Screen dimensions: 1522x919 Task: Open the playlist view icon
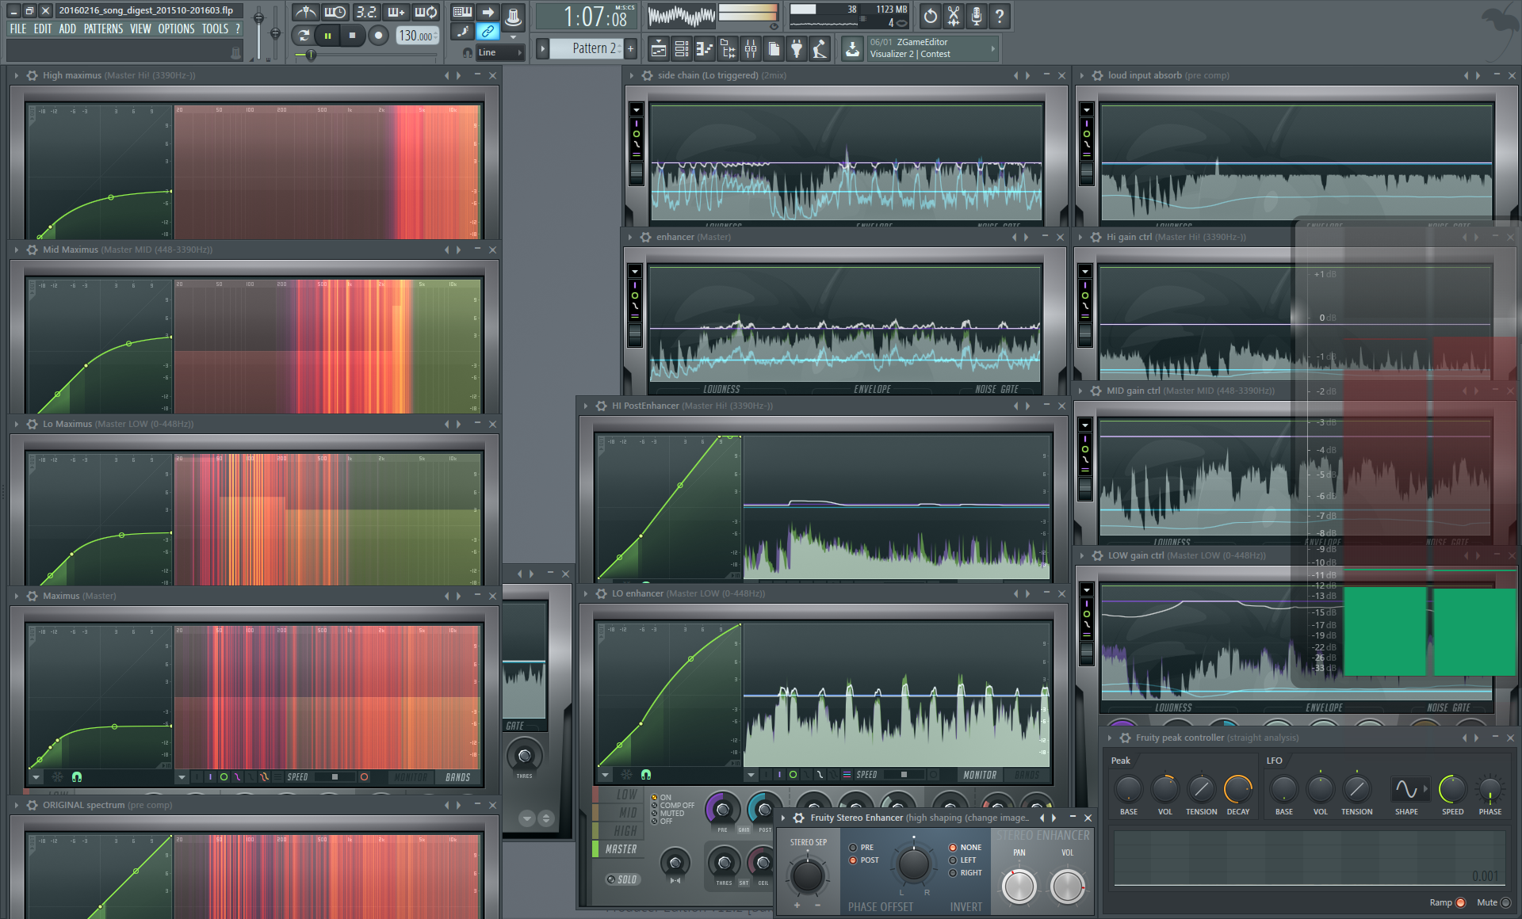(x=658, y=49)
